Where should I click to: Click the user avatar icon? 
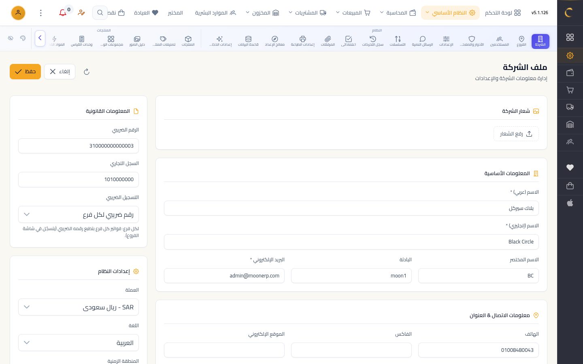click(18, 13)
